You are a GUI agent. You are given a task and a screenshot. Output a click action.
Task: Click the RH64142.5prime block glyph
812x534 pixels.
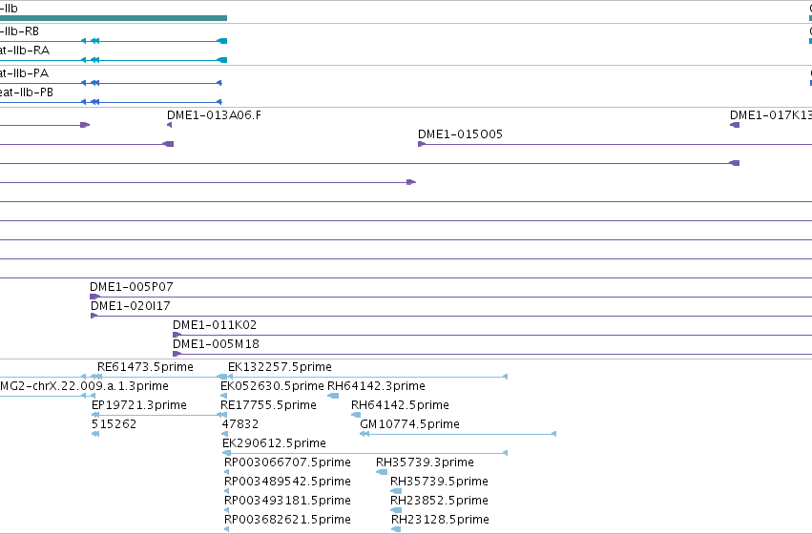pos(356,416)
